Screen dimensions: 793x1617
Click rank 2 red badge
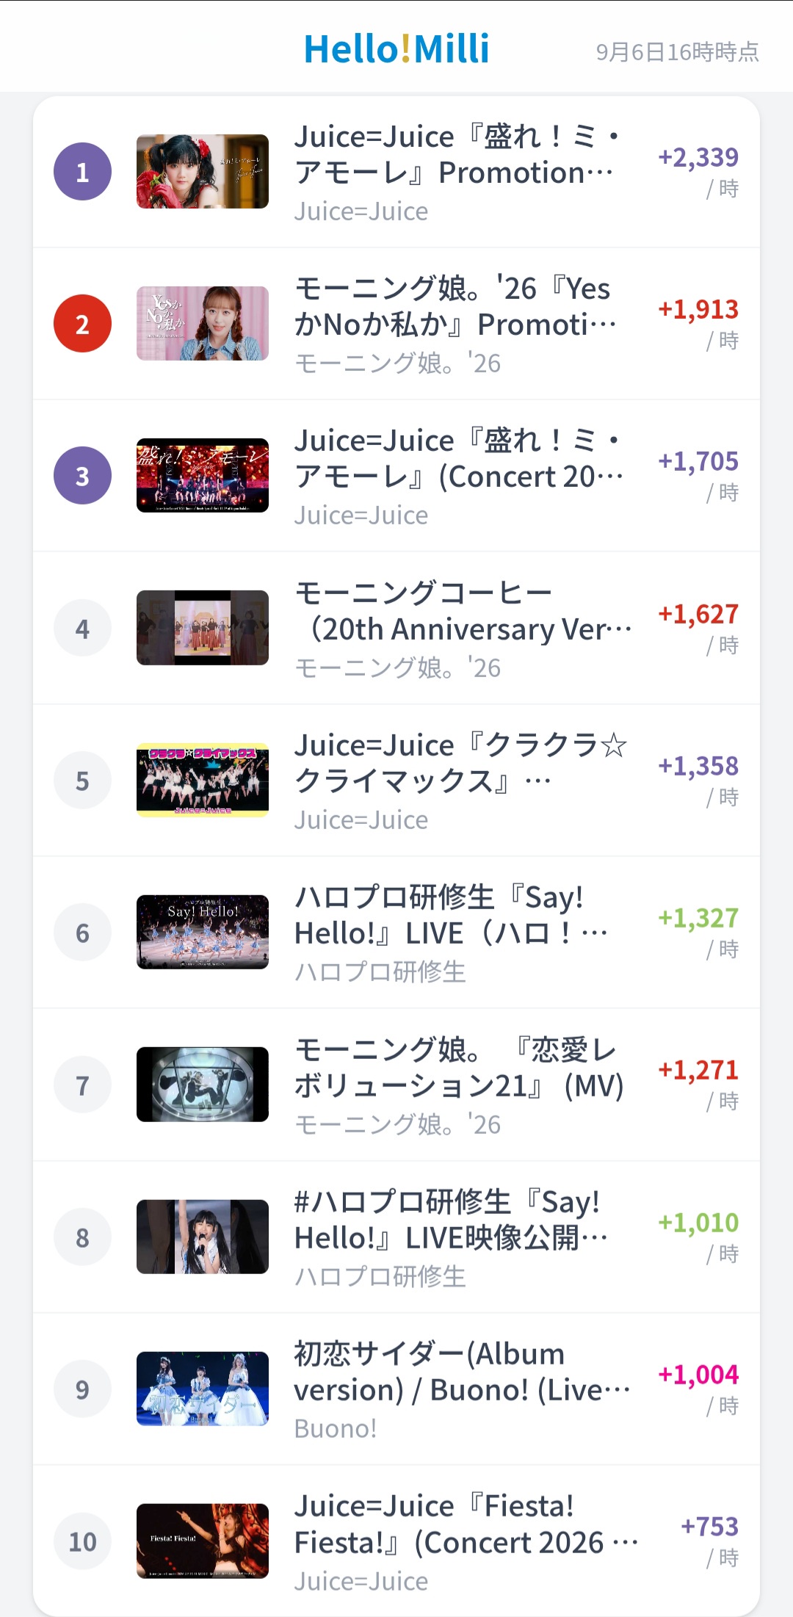[x=82, y=324]
